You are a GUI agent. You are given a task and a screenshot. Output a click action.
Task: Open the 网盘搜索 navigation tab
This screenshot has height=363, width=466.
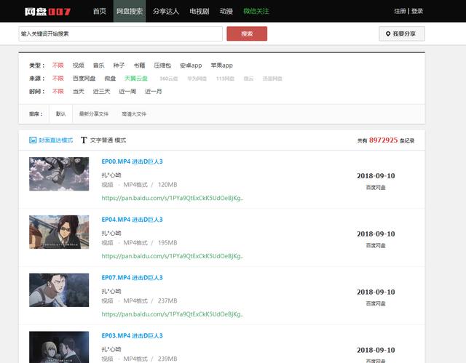tap(130, 12)
